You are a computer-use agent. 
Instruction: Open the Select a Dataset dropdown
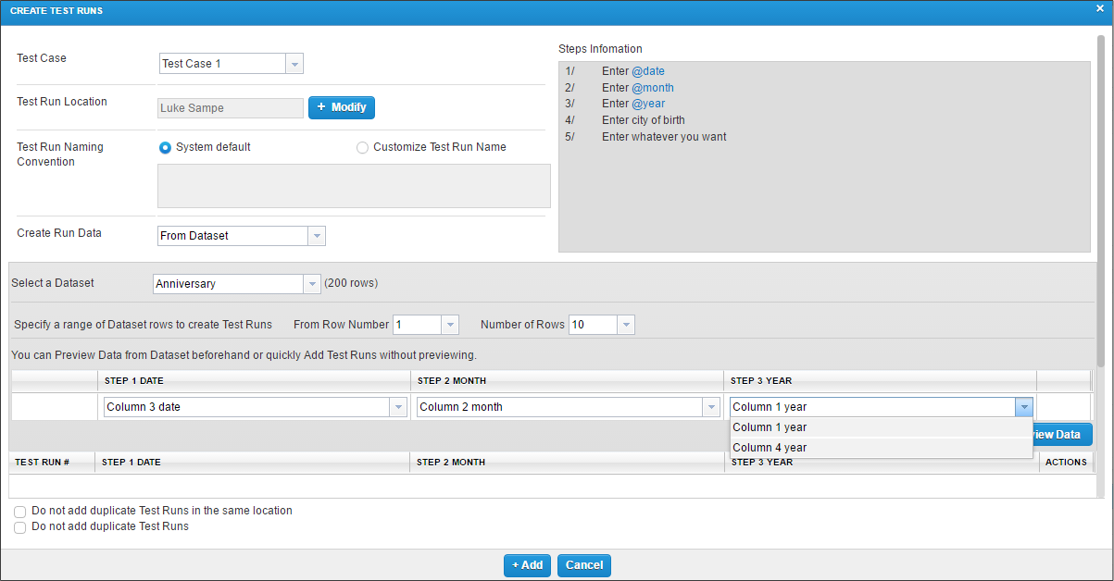312,284
